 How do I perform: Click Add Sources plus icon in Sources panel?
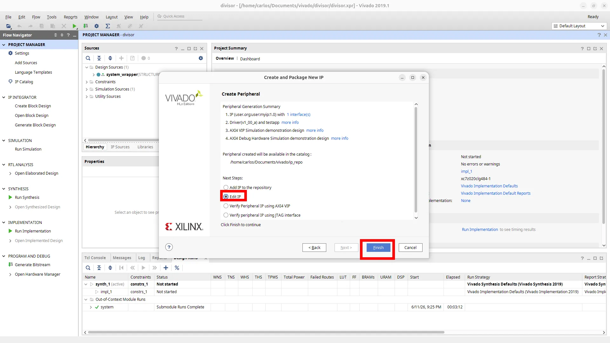tap(121, 58)
